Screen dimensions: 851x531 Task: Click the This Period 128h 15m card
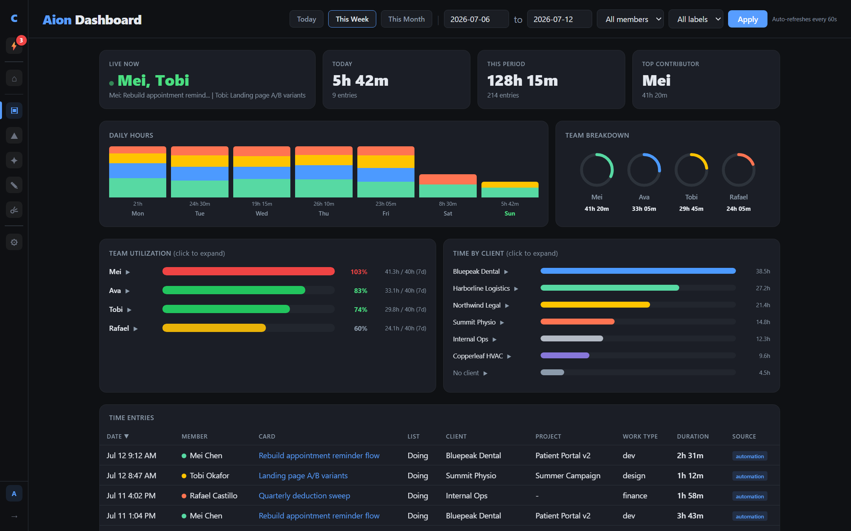(x=551, y=79)
